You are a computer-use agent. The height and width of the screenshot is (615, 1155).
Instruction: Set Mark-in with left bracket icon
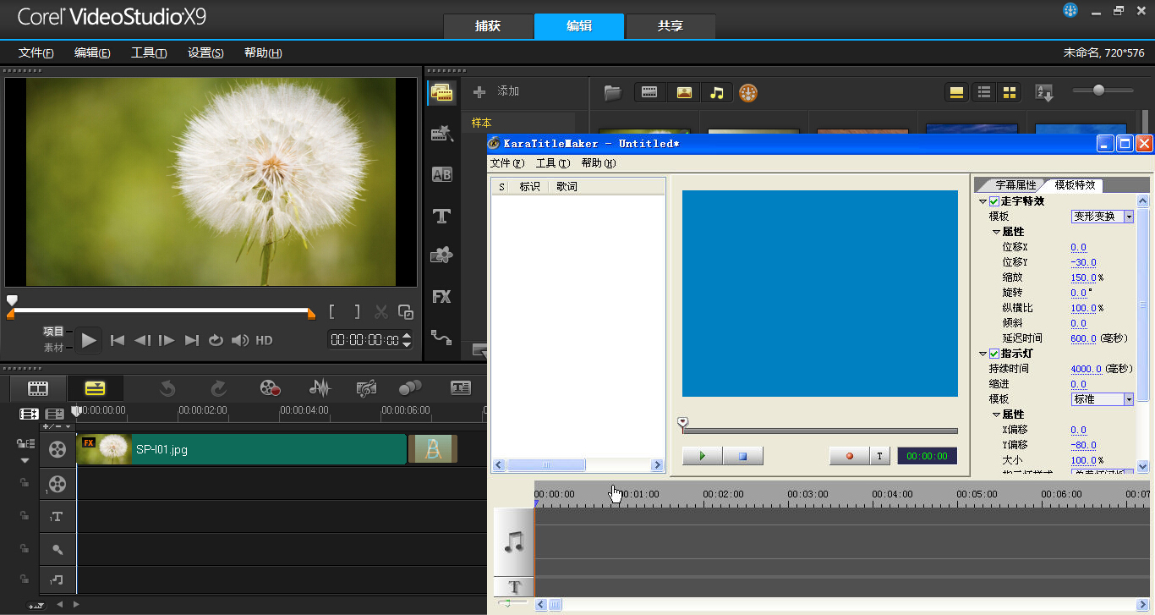tap(333, 312)
